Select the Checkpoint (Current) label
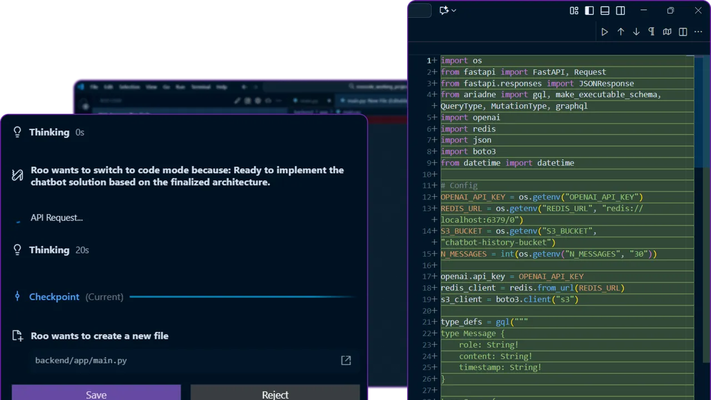Image resolution: width=711 pixels, height=400 pixels. pos(76,297)
